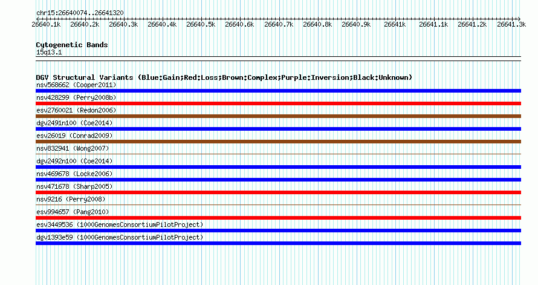Click the dgv2492n100 (Coe2014) label
Screen dimensions: 538x285
point(74,161)
